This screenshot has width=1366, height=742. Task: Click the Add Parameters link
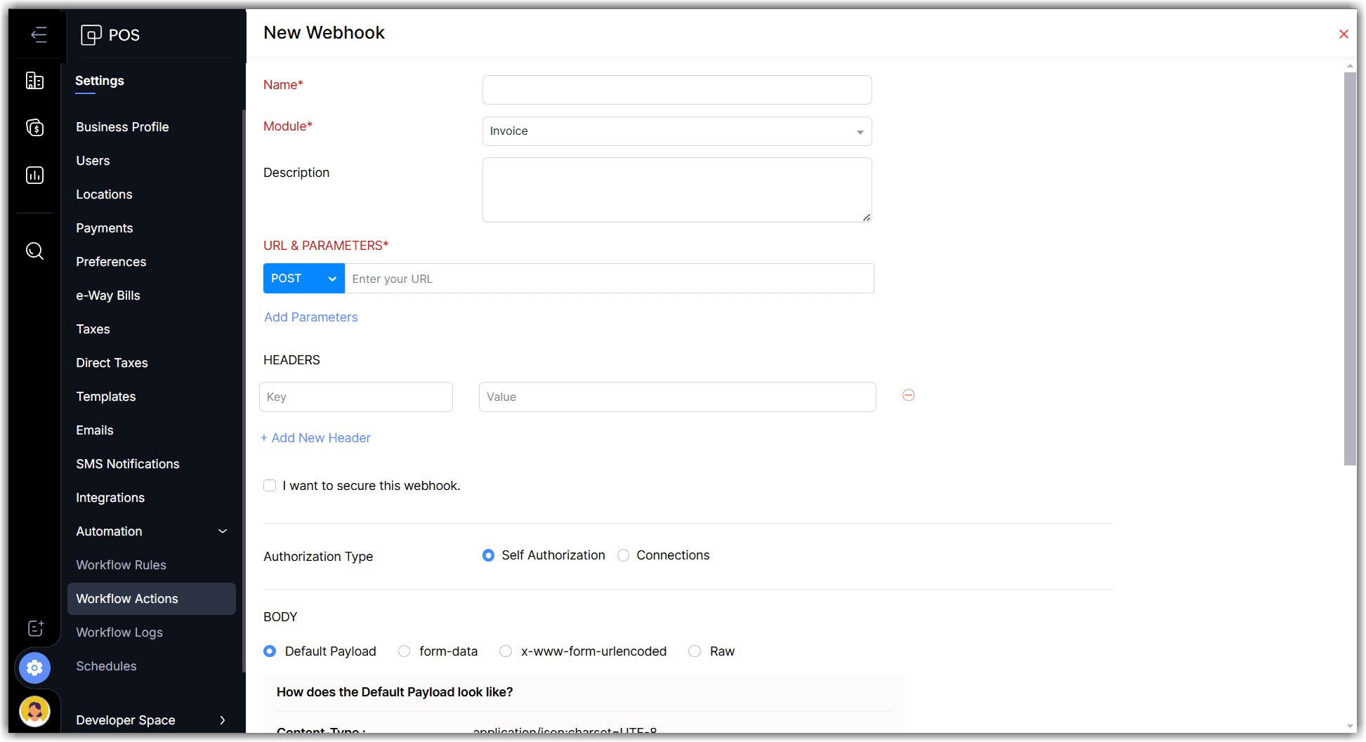pos(310,317)
